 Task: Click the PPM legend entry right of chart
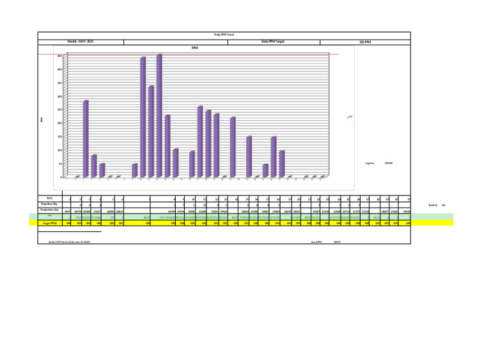click(350, 117)
